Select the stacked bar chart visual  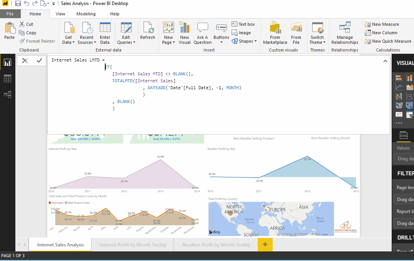(x=399, y=78)
